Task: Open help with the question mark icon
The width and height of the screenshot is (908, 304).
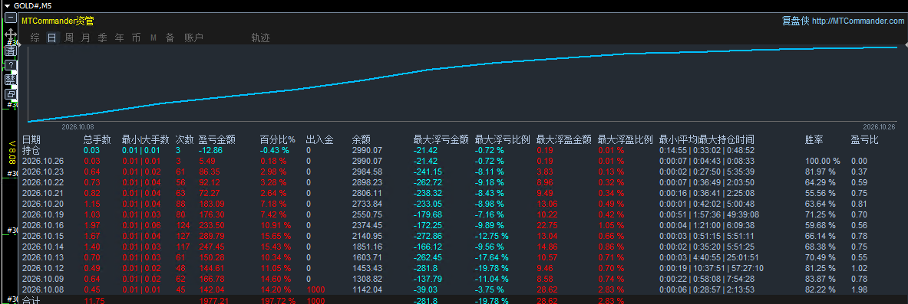Action: tap(11, 65)
